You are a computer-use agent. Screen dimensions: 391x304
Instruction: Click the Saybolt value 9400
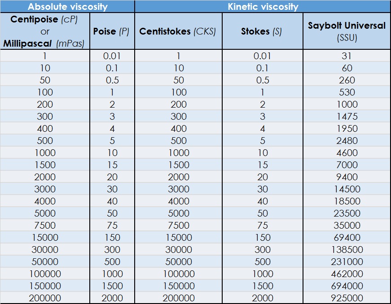(347, 177)
